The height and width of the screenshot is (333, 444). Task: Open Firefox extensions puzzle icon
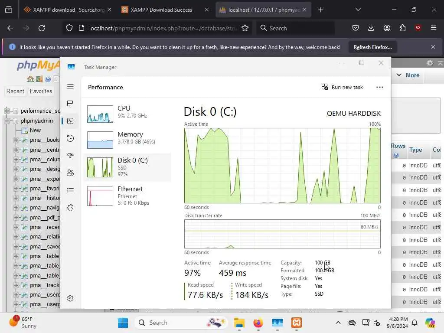click(402, 28)
